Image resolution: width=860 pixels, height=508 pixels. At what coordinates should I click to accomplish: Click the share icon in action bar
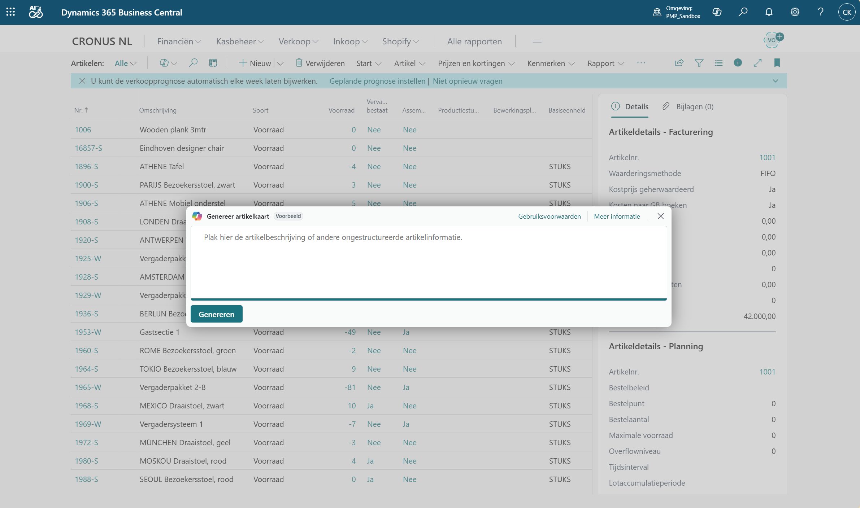tap(679, 63)
